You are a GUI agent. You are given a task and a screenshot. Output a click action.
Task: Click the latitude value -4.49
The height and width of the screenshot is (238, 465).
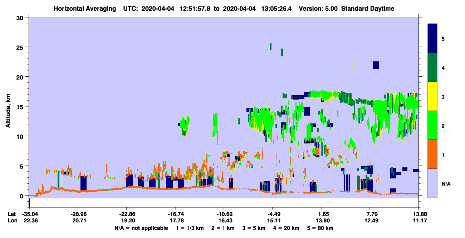(x=273, y=214)
